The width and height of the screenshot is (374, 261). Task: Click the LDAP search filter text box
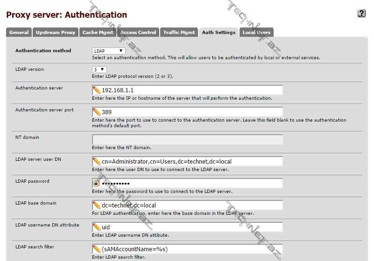click(191, 249)
